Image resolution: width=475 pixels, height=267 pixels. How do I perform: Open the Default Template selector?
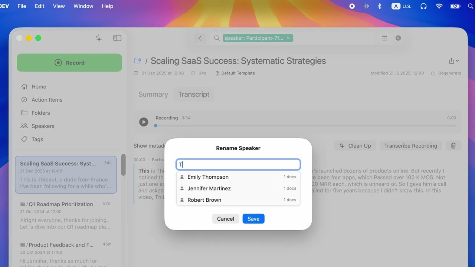click(x=235, y=73)
